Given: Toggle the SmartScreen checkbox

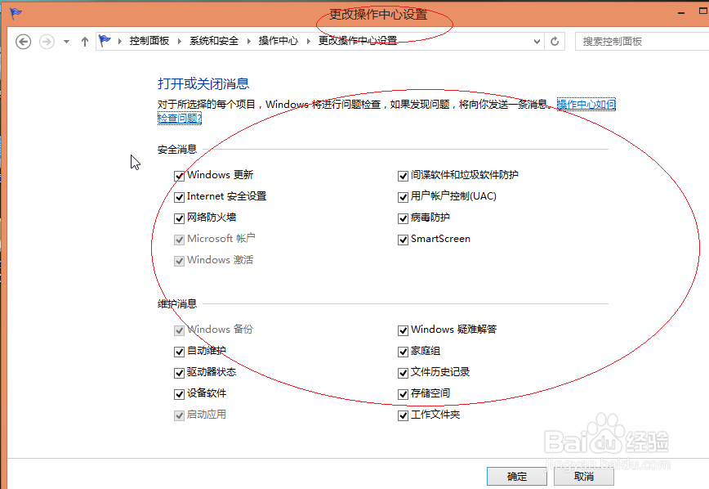Looking at the screenshot, I should [403, 240].
